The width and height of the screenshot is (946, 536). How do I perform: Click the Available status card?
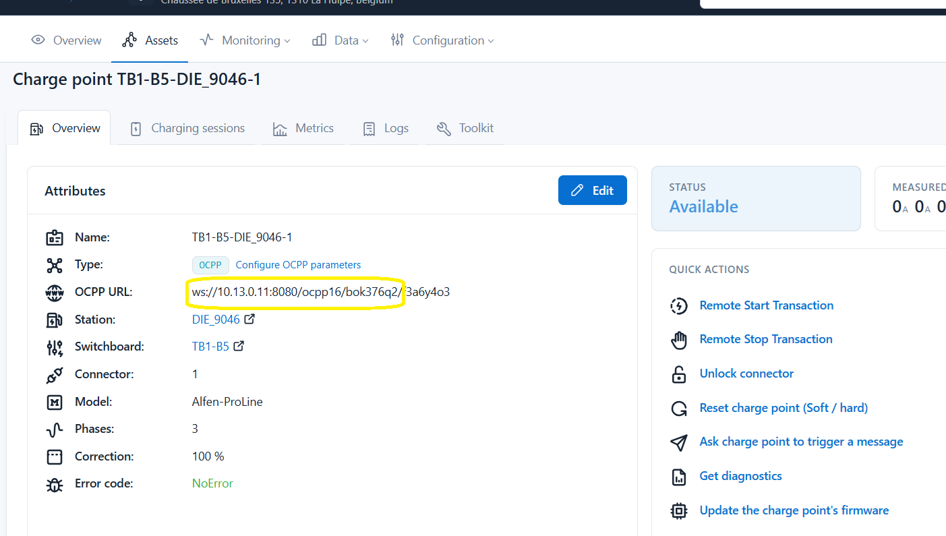[755, 198]
